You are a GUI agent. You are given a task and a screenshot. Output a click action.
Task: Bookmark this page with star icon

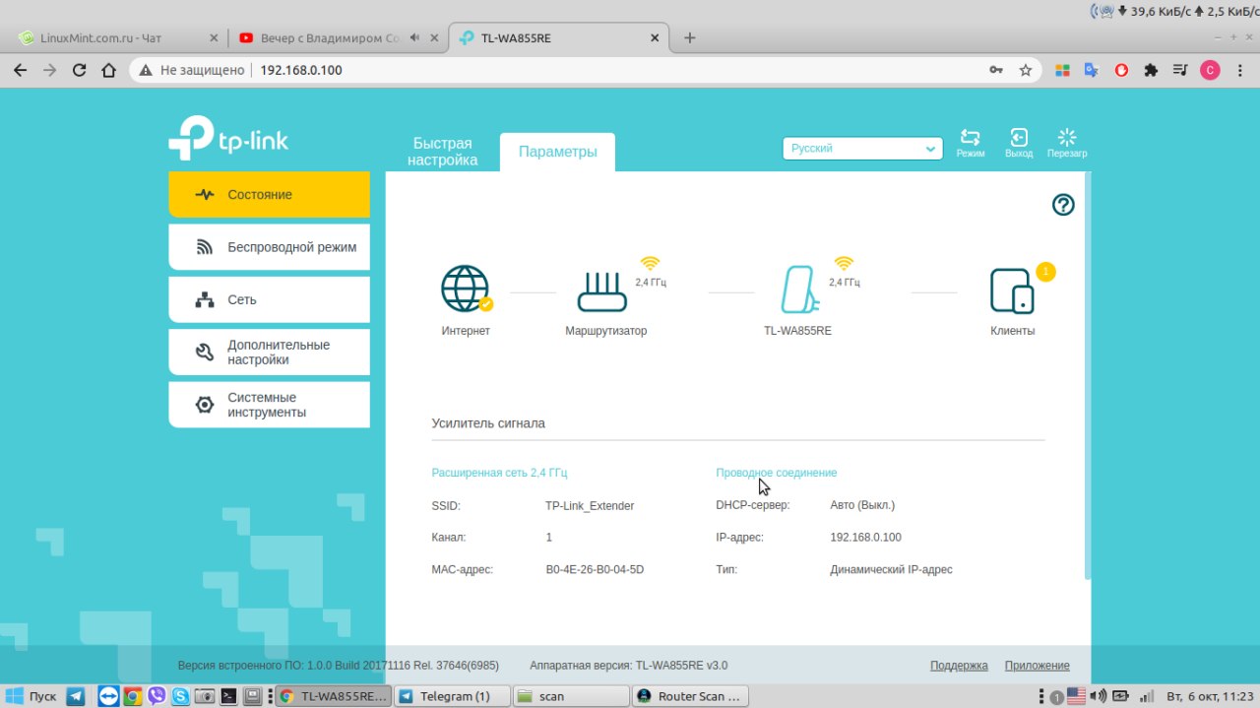coord(1026,70)
